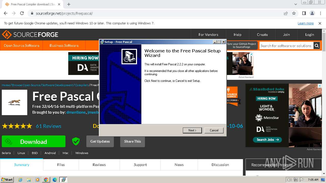Switch to Discussion tab

(220, 165)
